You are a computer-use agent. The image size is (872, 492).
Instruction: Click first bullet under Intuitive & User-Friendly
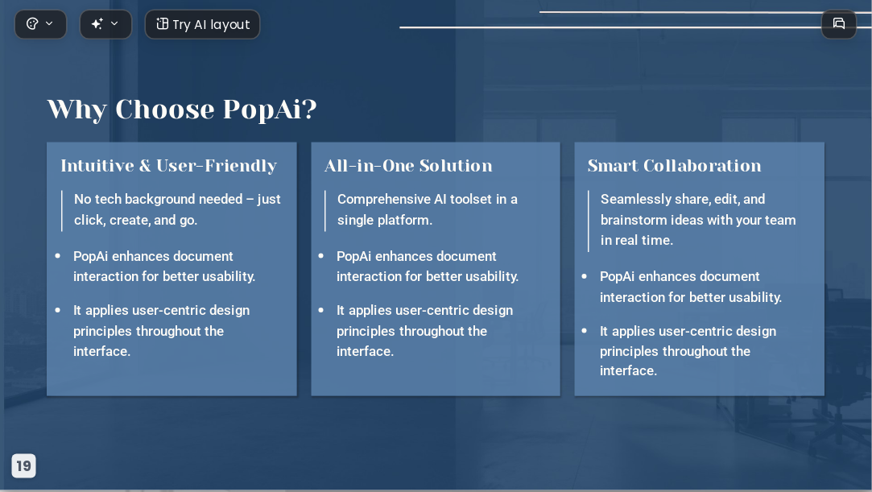point(164,267)
